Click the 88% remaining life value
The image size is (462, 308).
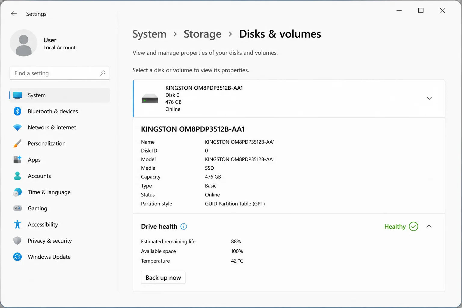coord(236,242)
